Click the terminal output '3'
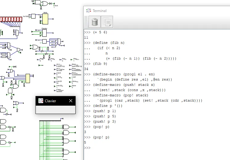This screenshot has width=230, height=160. 85,132
